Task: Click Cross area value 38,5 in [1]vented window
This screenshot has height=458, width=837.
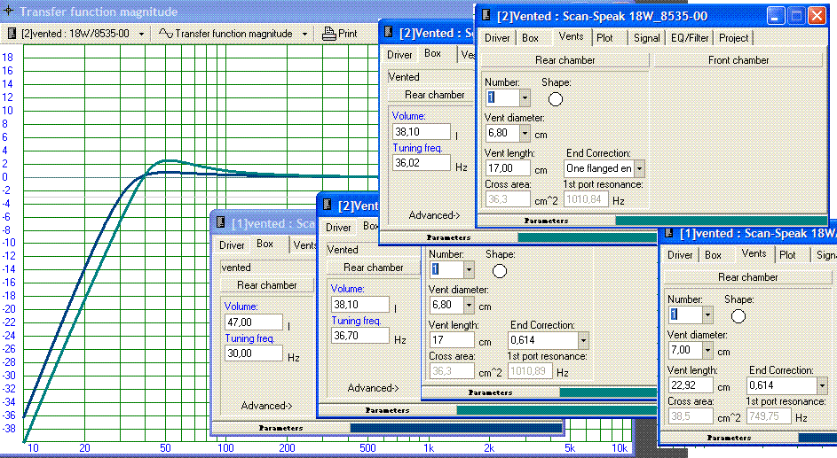Action: (691, 416)
